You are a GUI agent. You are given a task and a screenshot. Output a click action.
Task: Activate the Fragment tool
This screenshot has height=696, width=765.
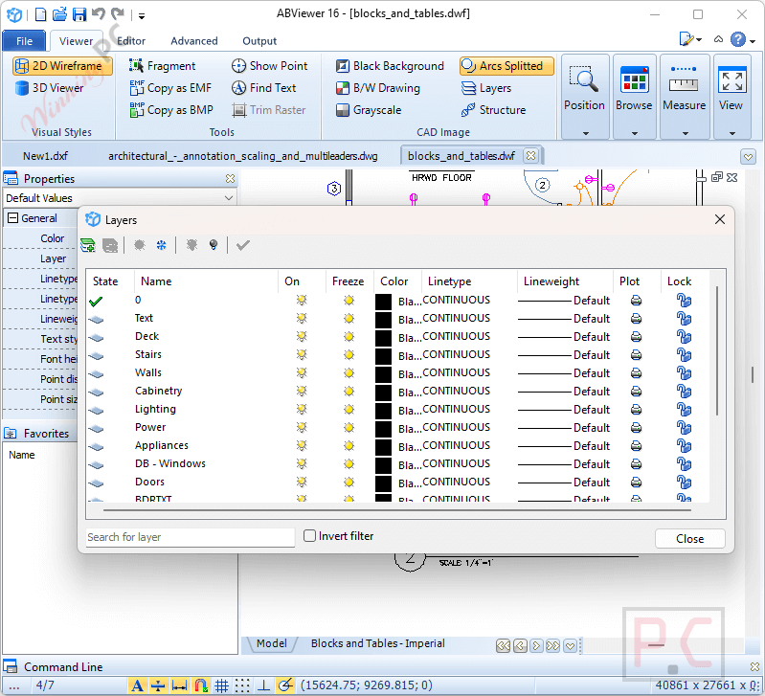pyautogui.click(x=162, y=66)
